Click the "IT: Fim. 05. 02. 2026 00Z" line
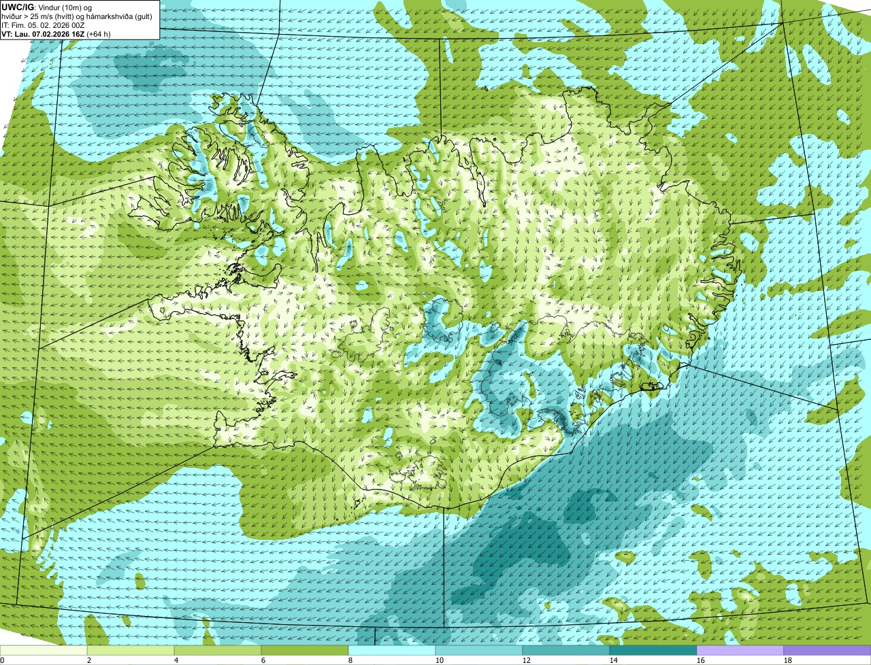The width and height of the screenshot is (871, 665). [x=43, y=25]
